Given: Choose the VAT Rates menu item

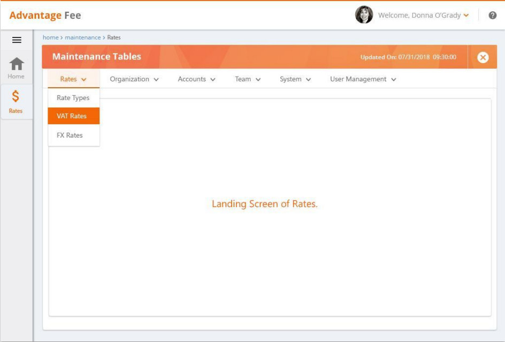Looking at the screenshot, I should click(x=72, y=116).
